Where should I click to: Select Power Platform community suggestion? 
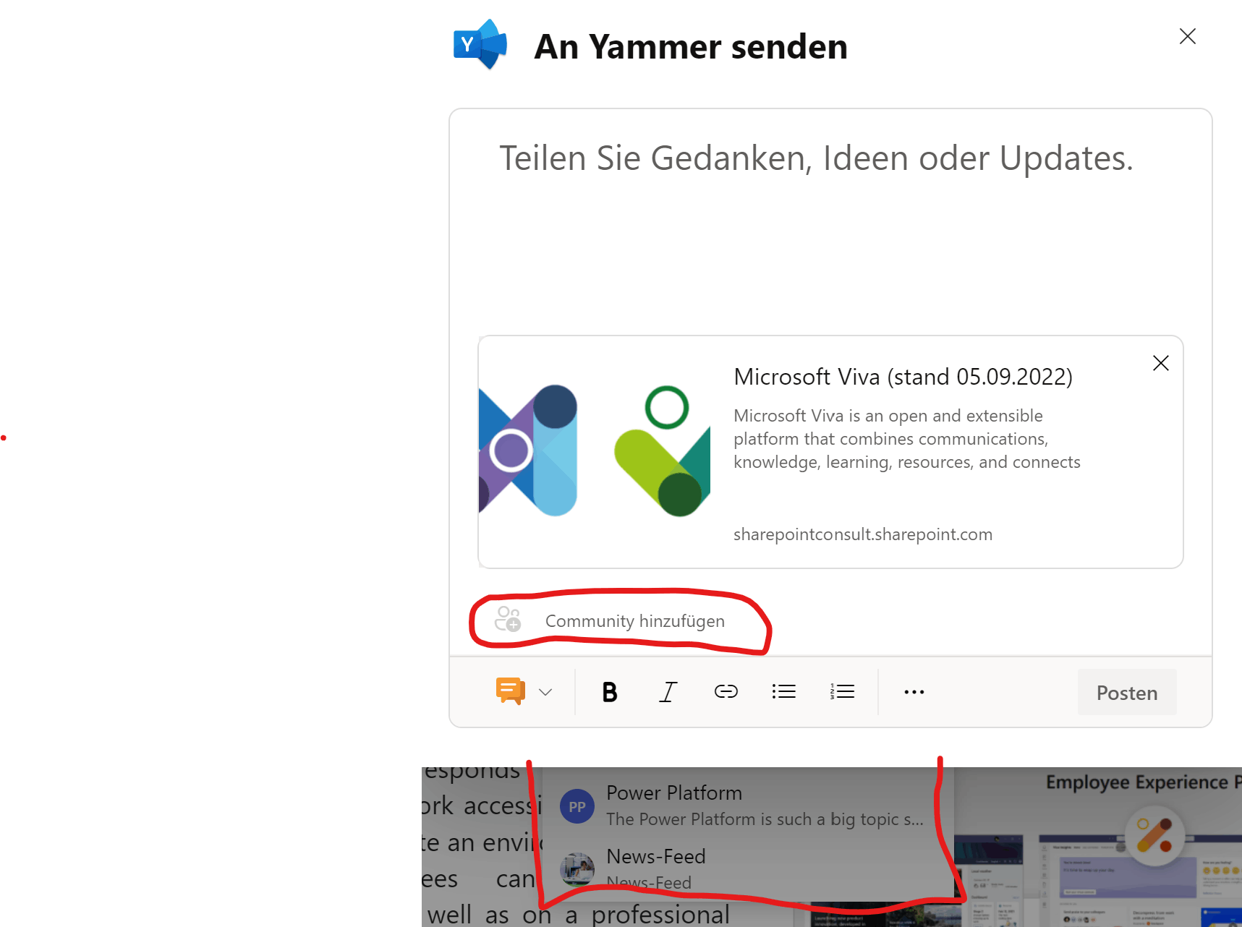point(747,806)
